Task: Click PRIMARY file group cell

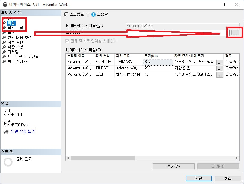Action: point(129,62)
